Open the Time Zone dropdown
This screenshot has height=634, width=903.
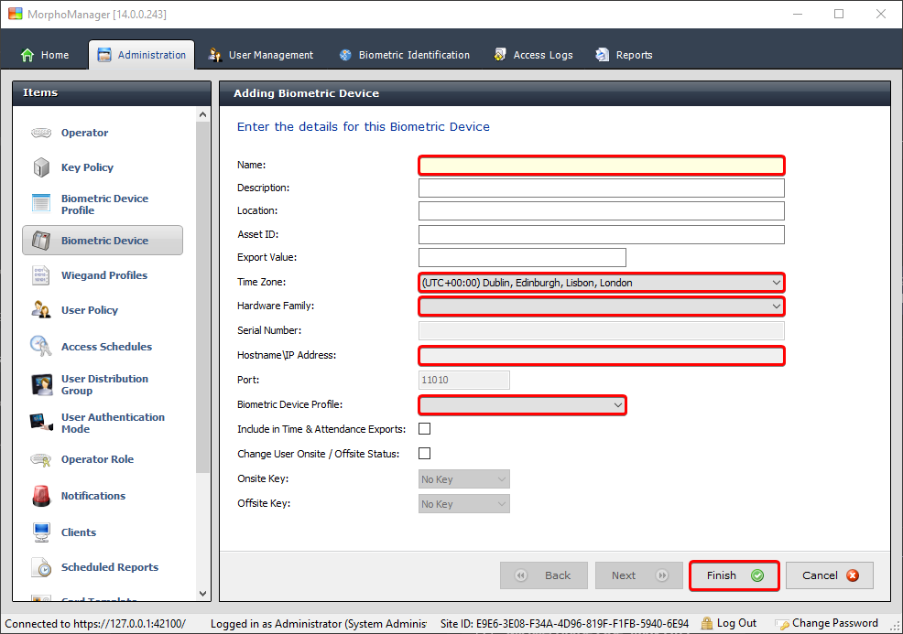pyautogui.click(x=601, y=283)
